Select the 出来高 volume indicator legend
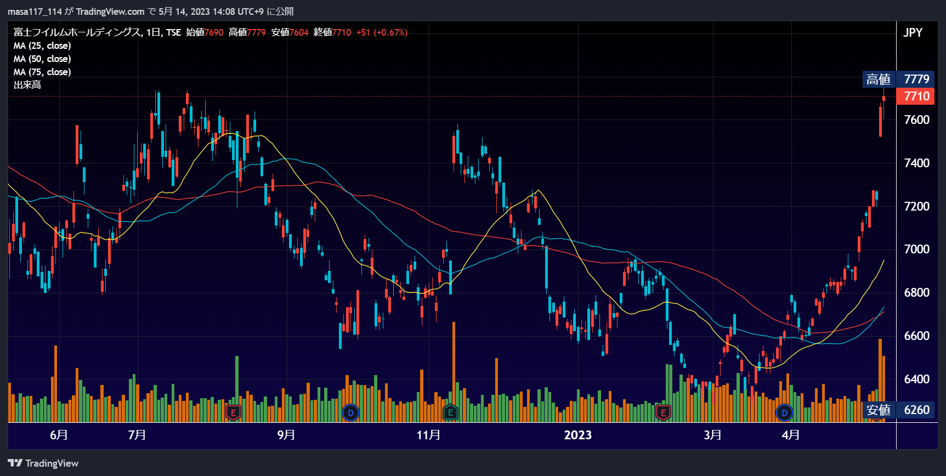The height and width of the screenshot is (476, 946). pos(27,85)
